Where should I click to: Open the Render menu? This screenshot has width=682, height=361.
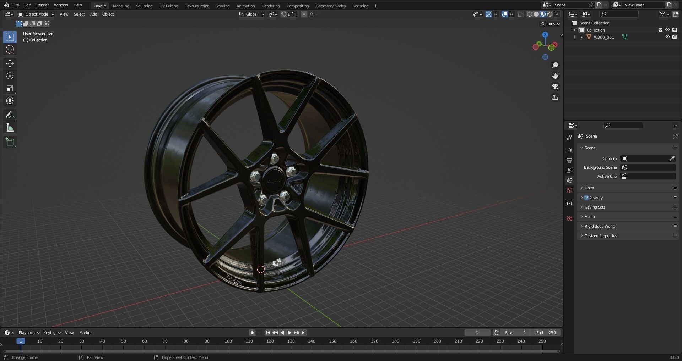(42, 5)
